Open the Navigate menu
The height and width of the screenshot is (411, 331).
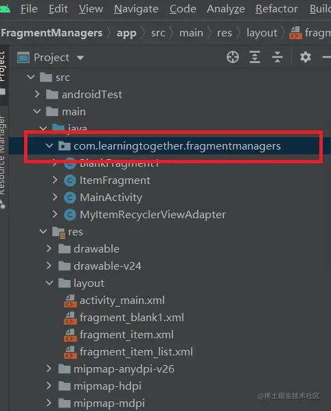coord(136,9)
